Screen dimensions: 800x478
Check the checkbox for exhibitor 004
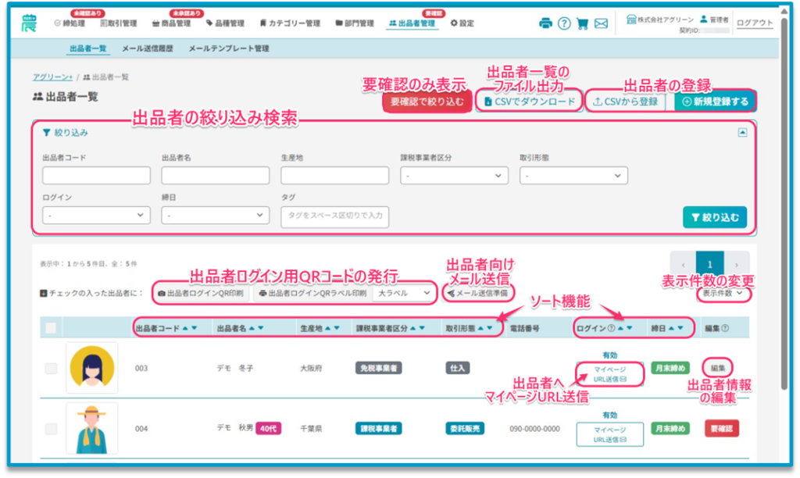tap(51, 429)
